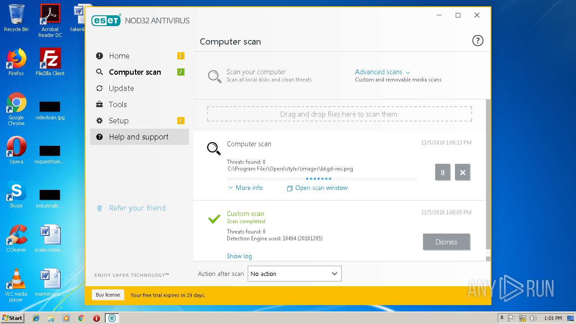This screenshot has height=324, width=576.
Task: Click the Home alert icon in sidebar
Action: click(99, 56)
